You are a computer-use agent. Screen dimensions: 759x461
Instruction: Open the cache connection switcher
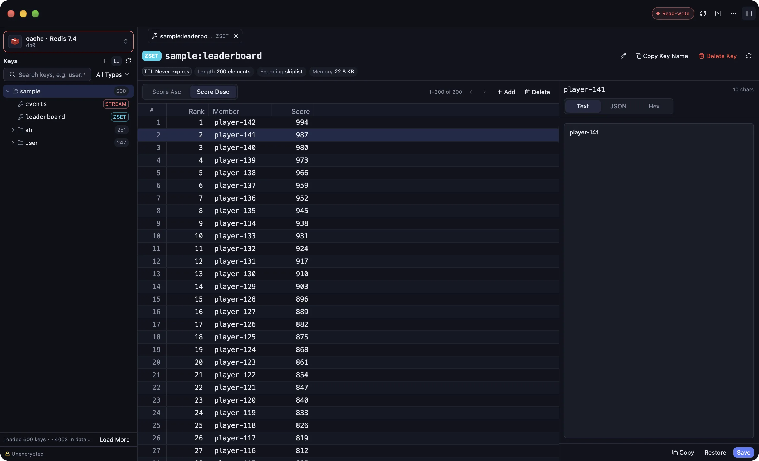tap(68, 42)
